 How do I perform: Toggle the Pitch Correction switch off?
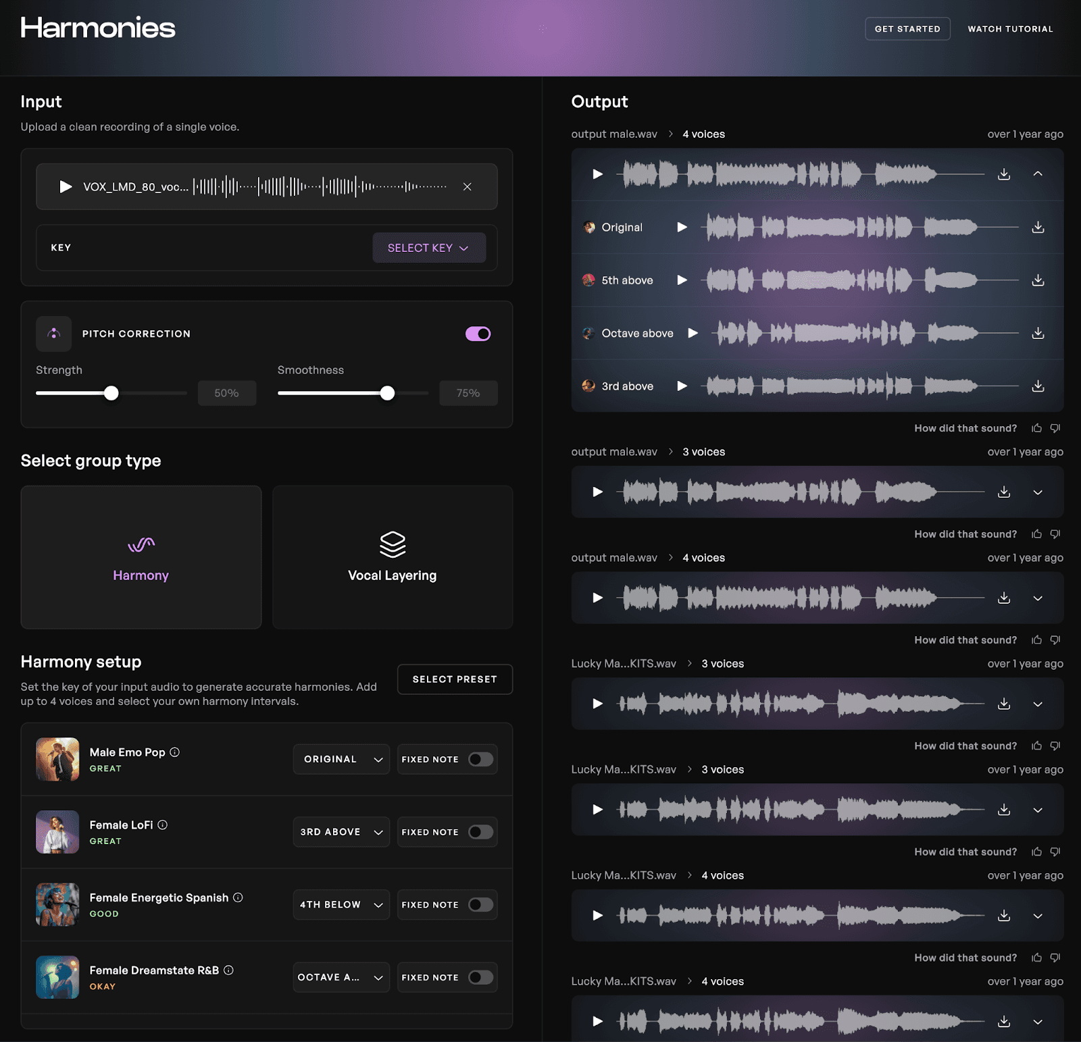(478, 334)
